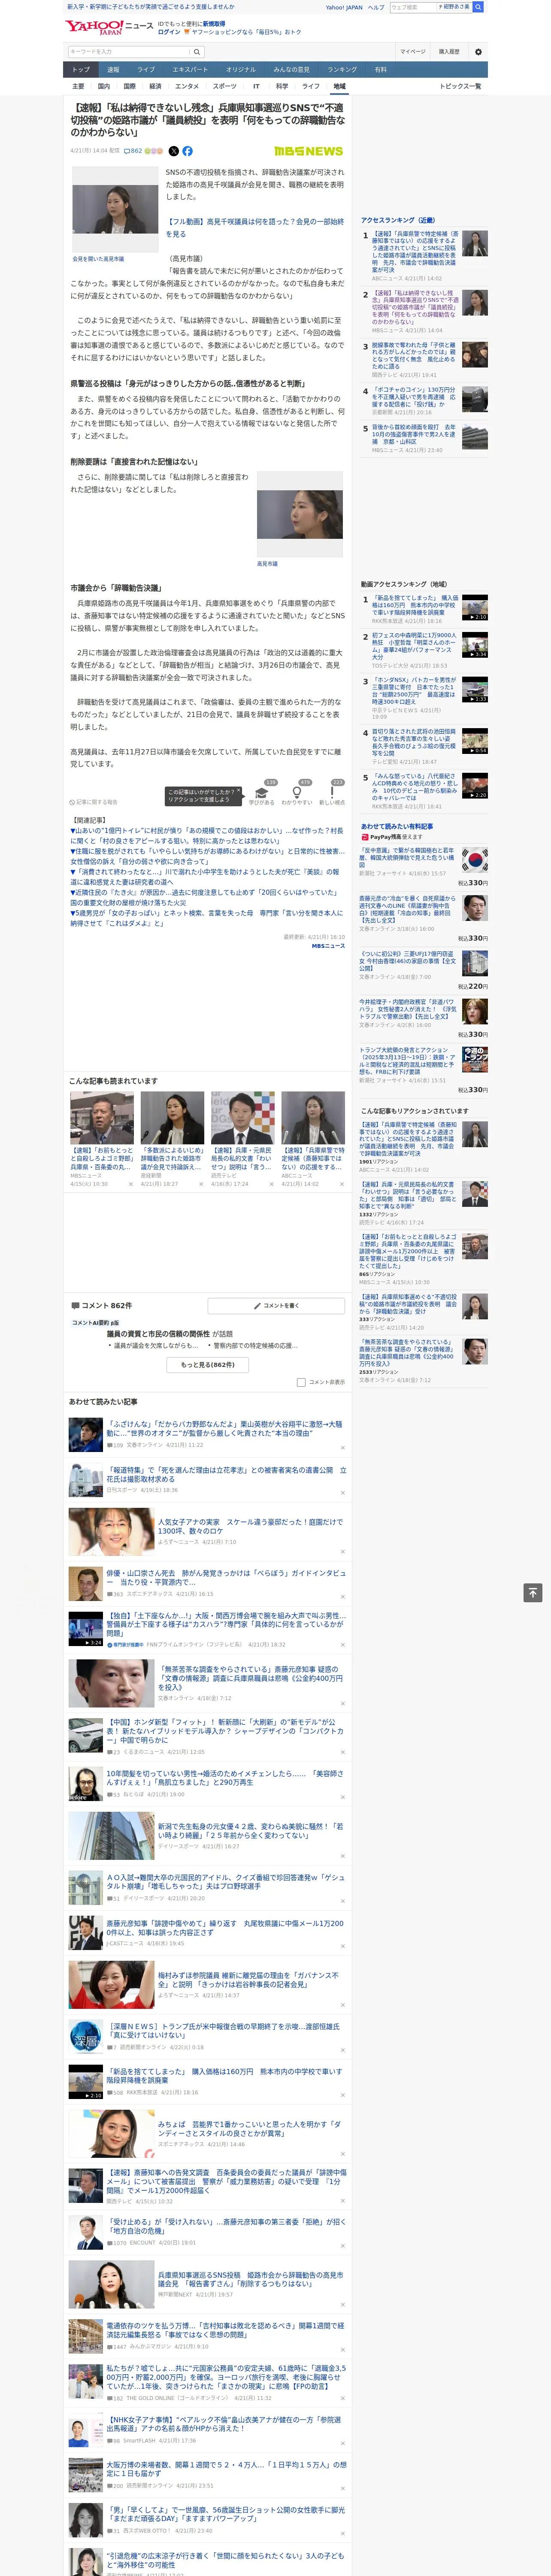Share the article on X

pos(173,151)
